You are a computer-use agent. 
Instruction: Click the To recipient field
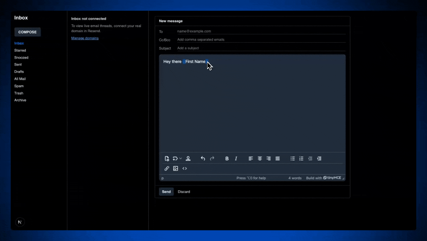pos(234,31)
